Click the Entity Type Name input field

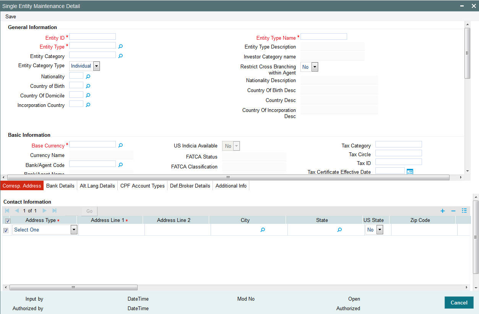click(324, 37)
